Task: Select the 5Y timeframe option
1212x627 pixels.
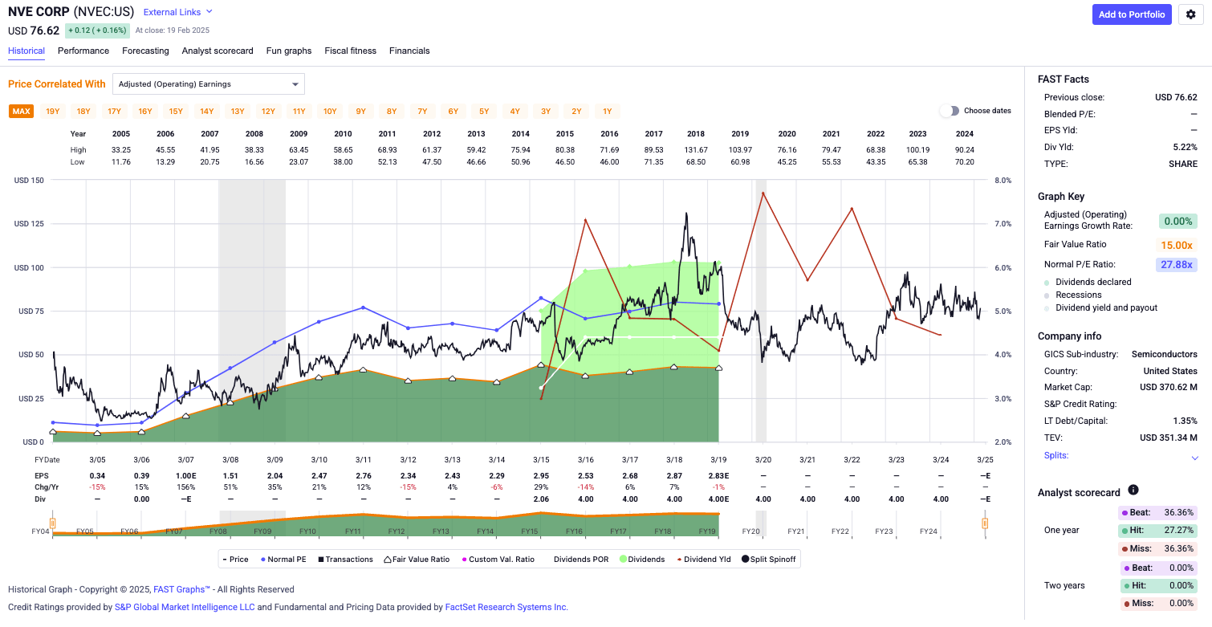Action: 483,111
